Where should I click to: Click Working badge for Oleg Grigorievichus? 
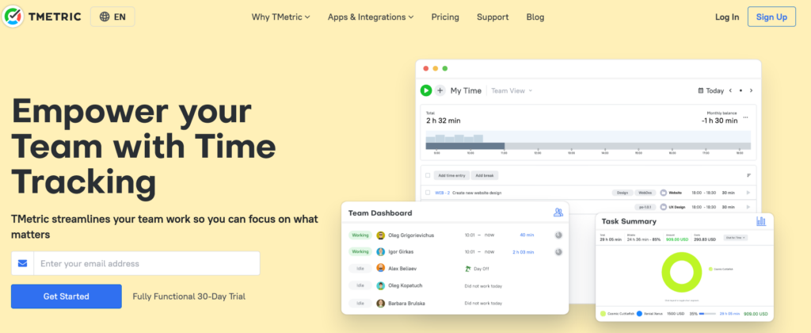pos(360,235)
